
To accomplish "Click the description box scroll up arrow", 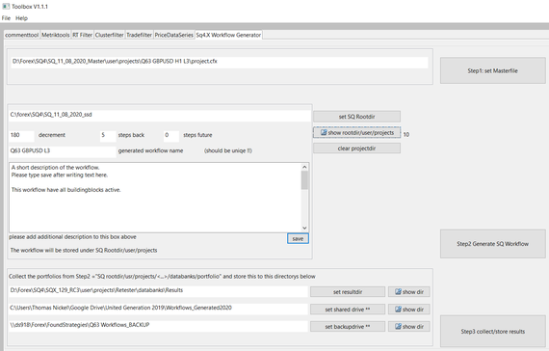I will [x=304, y=167].
